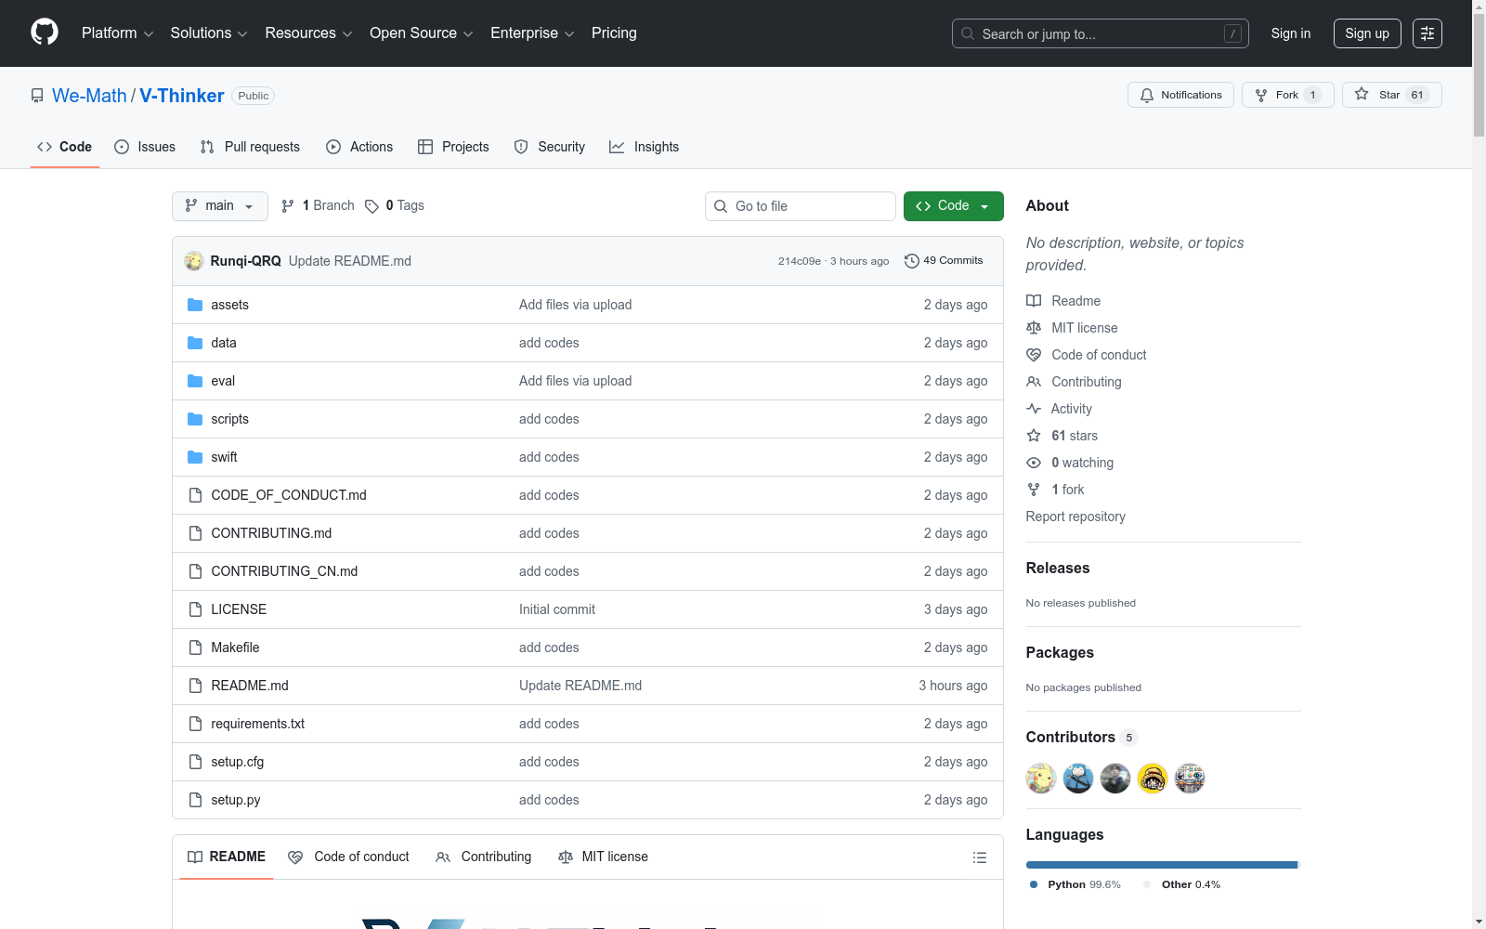Open the Pull requests tab

(x=250, y=147)
